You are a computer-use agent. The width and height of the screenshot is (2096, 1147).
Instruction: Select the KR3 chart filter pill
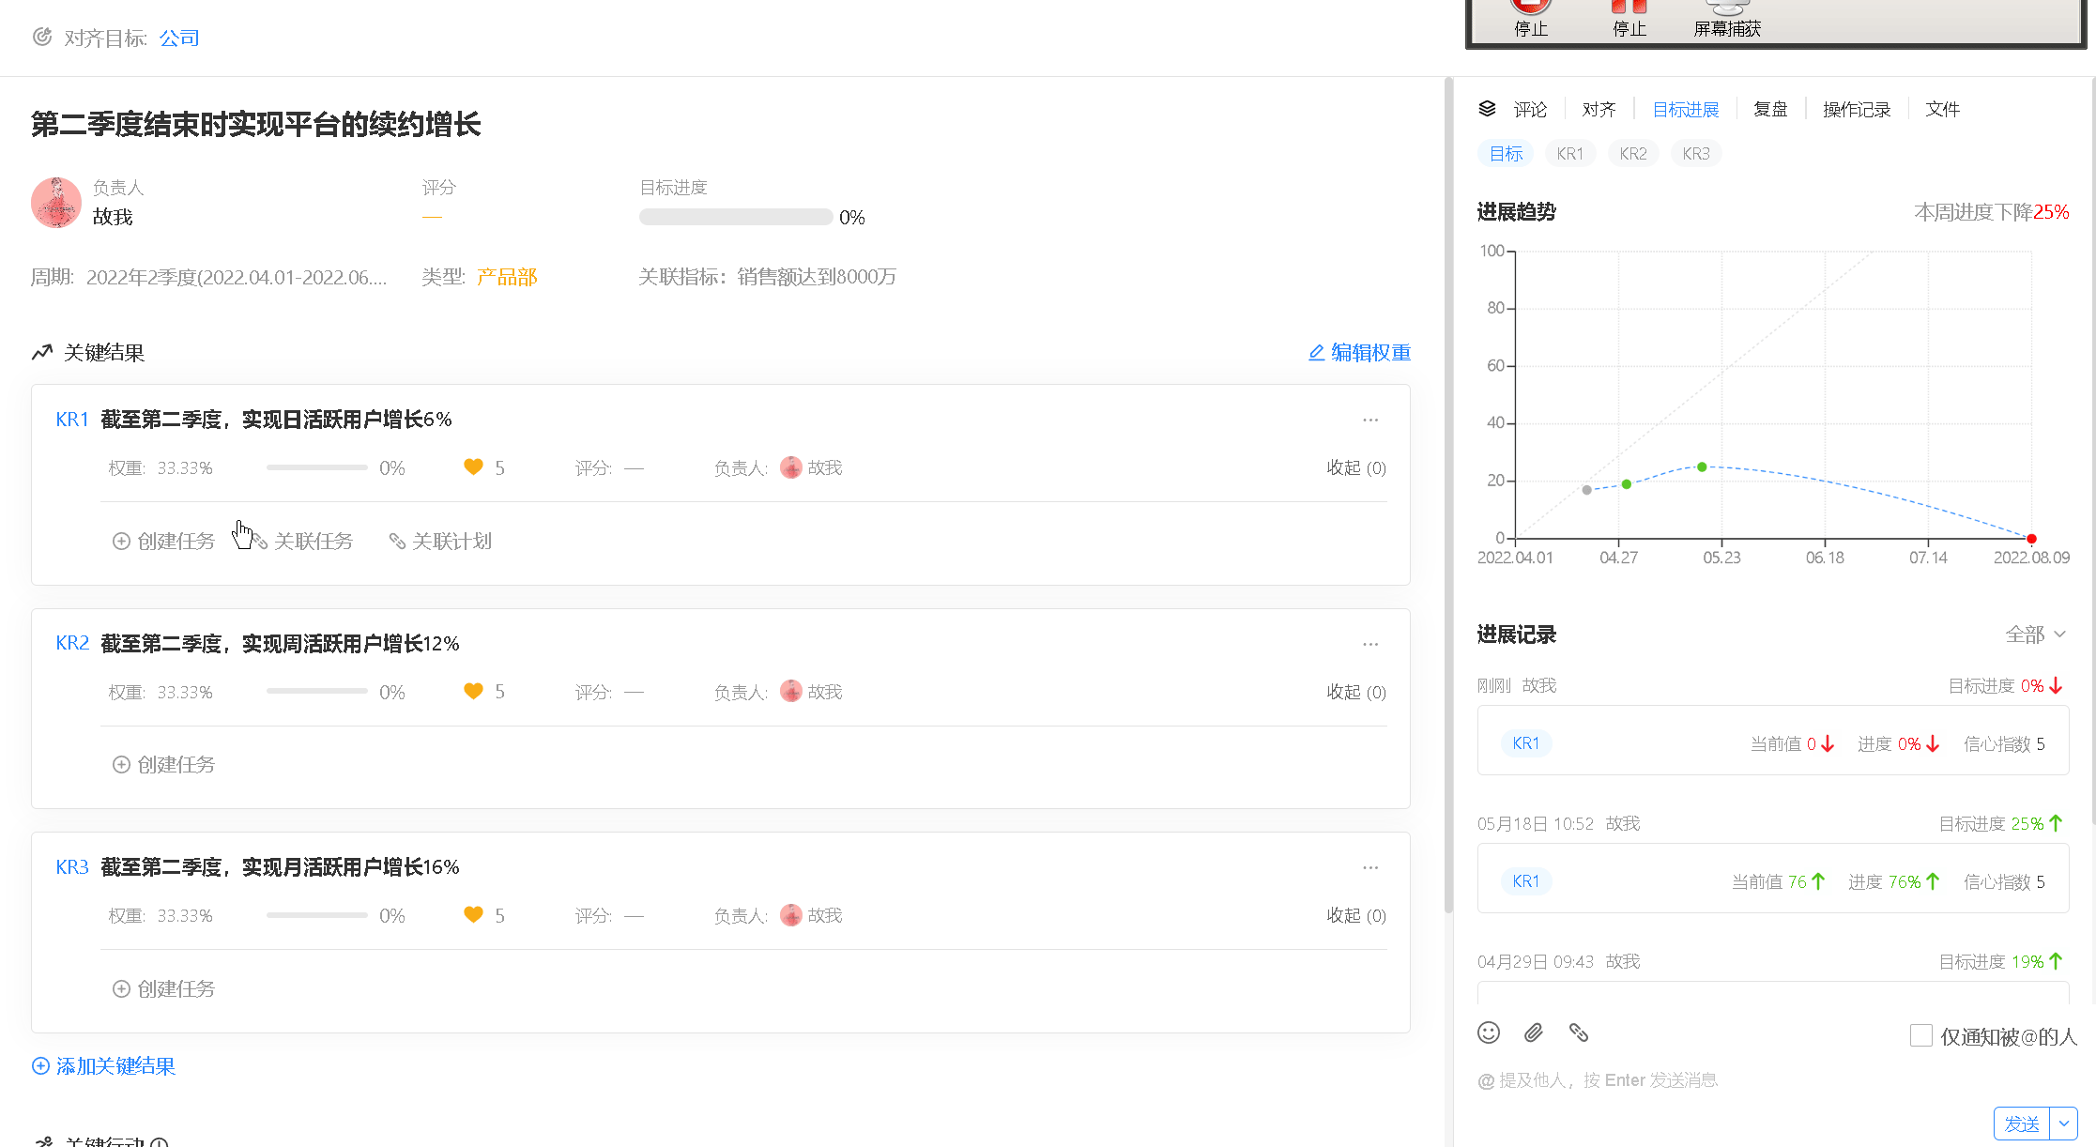(x=1695, y=153)
